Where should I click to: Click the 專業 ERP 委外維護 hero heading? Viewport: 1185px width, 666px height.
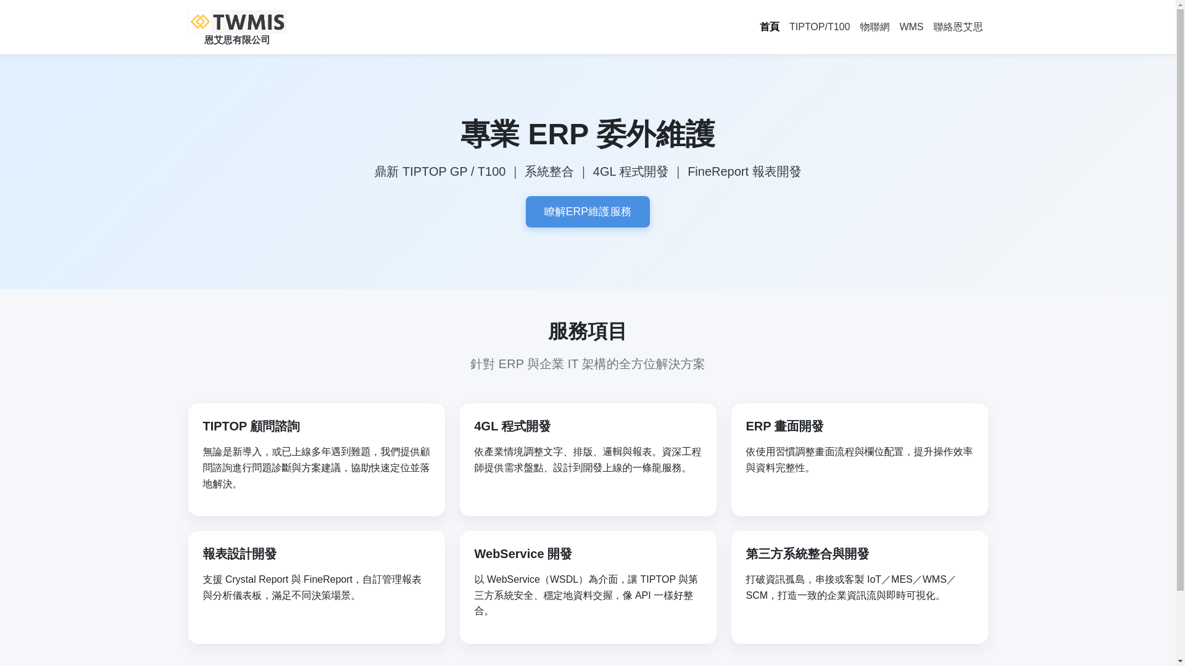tap(588, 134)
